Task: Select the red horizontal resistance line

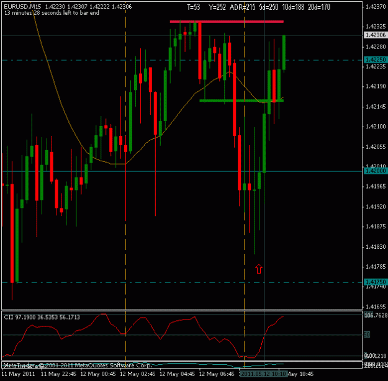Action: [227, 22]
